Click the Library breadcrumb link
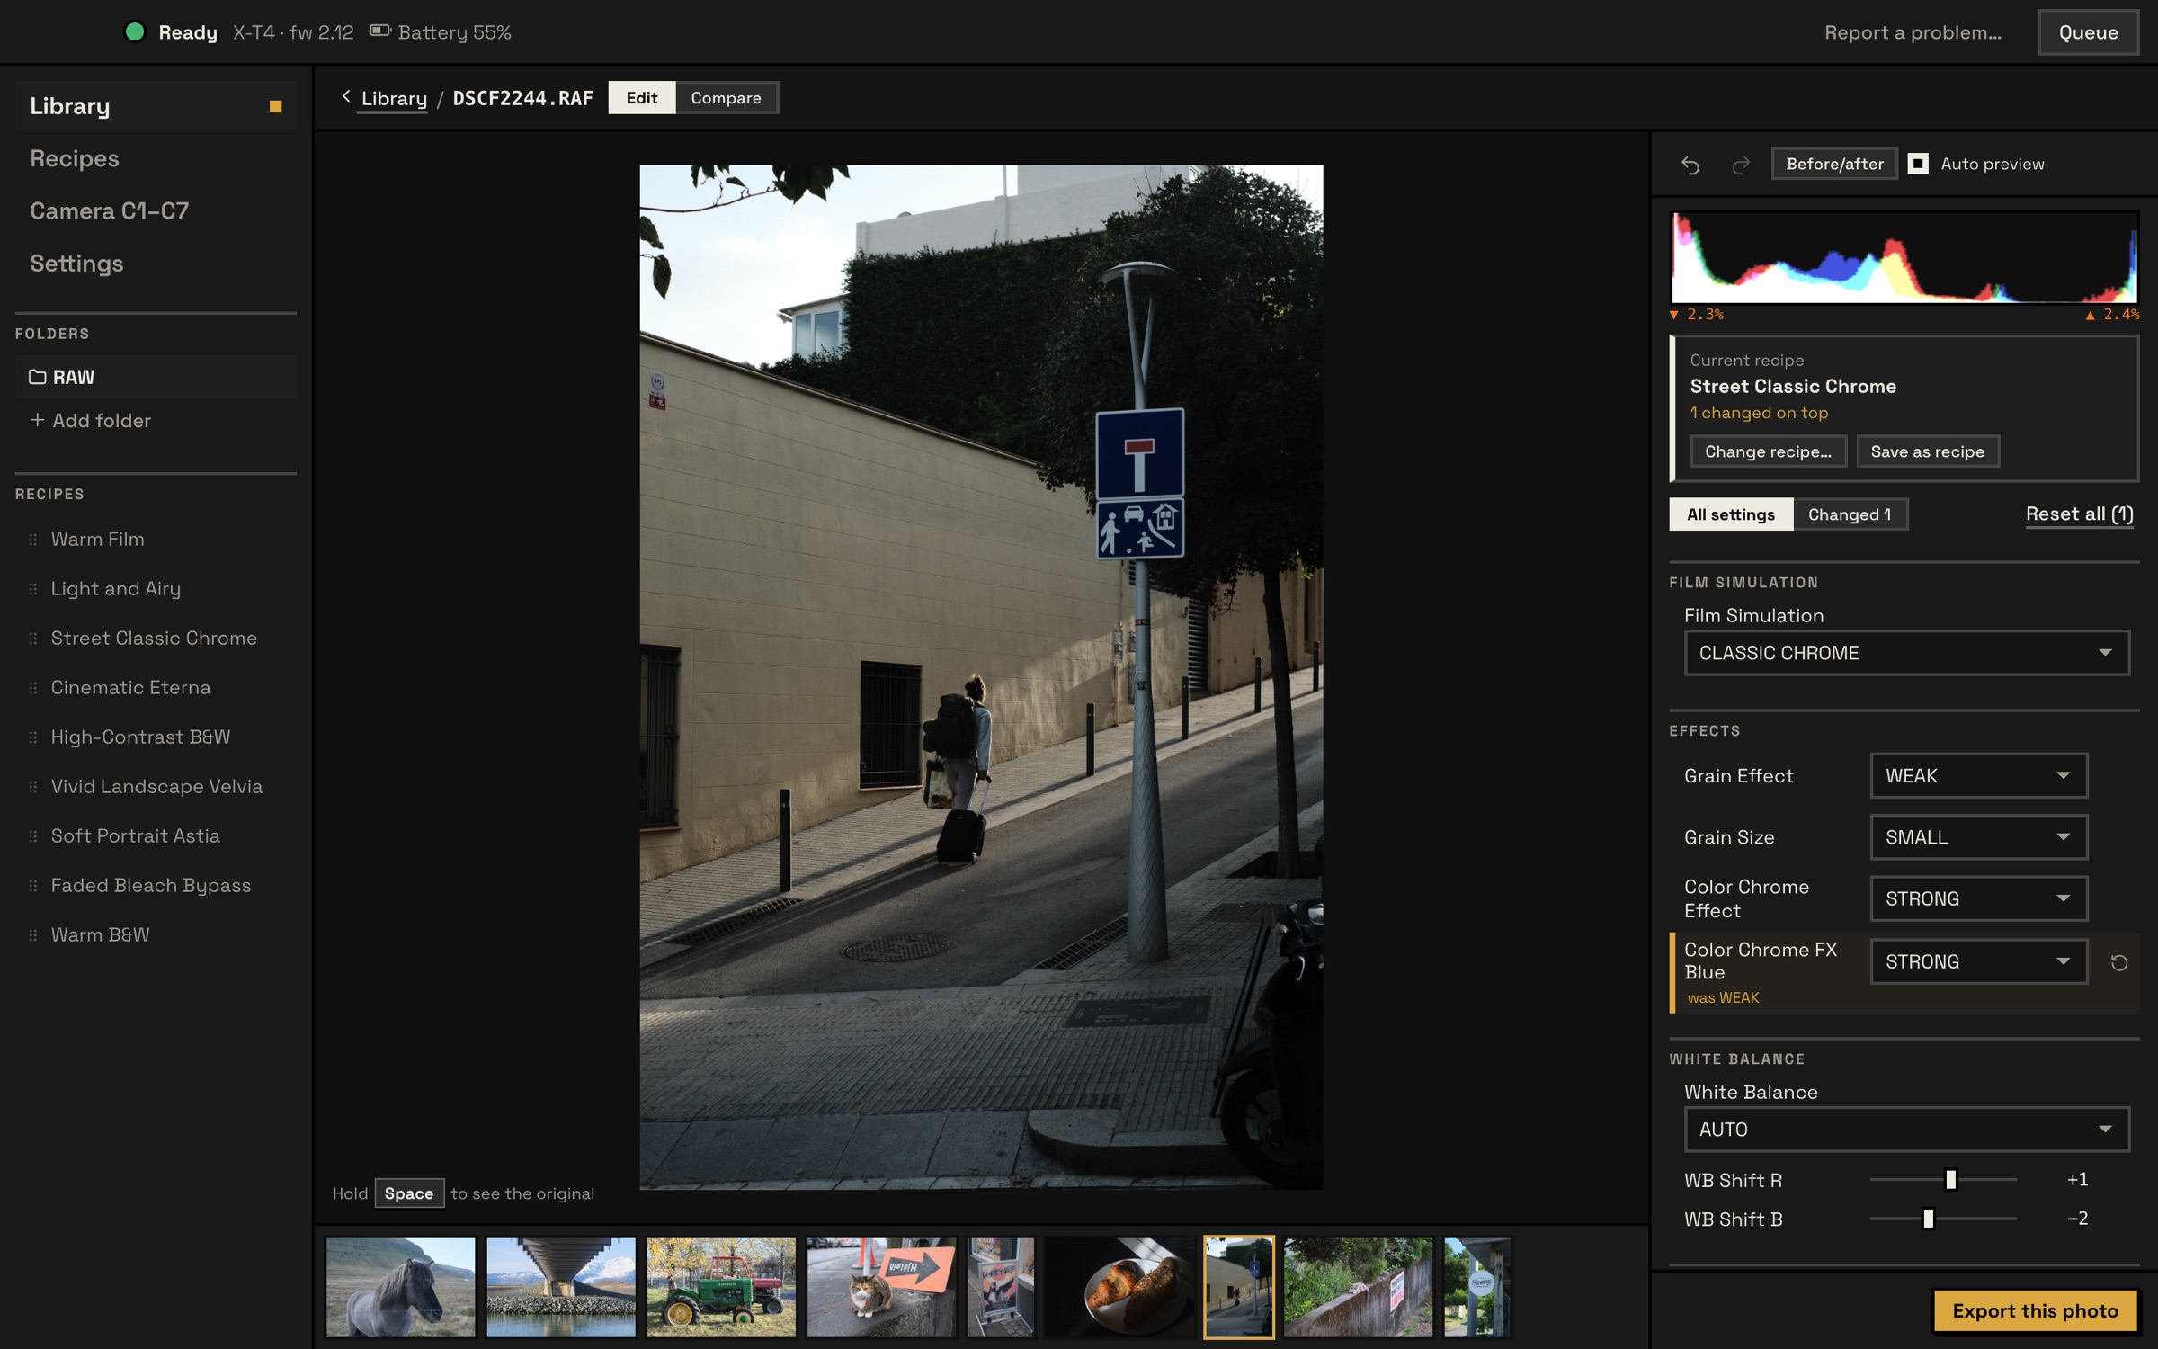 [394, 98]
